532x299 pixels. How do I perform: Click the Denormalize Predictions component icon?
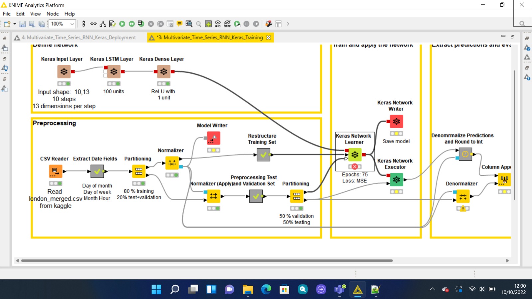(x=465, y=154)
